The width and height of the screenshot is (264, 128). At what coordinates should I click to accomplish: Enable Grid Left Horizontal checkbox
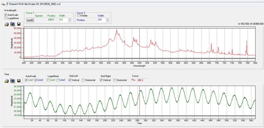[x=83, y=80]
